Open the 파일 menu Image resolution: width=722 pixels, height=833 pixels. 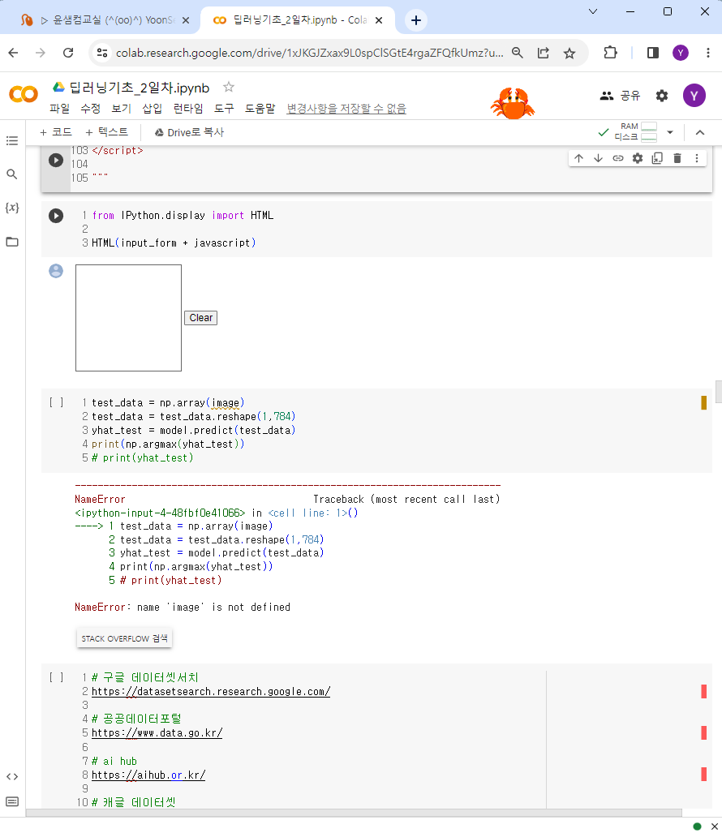coord(59,109)
